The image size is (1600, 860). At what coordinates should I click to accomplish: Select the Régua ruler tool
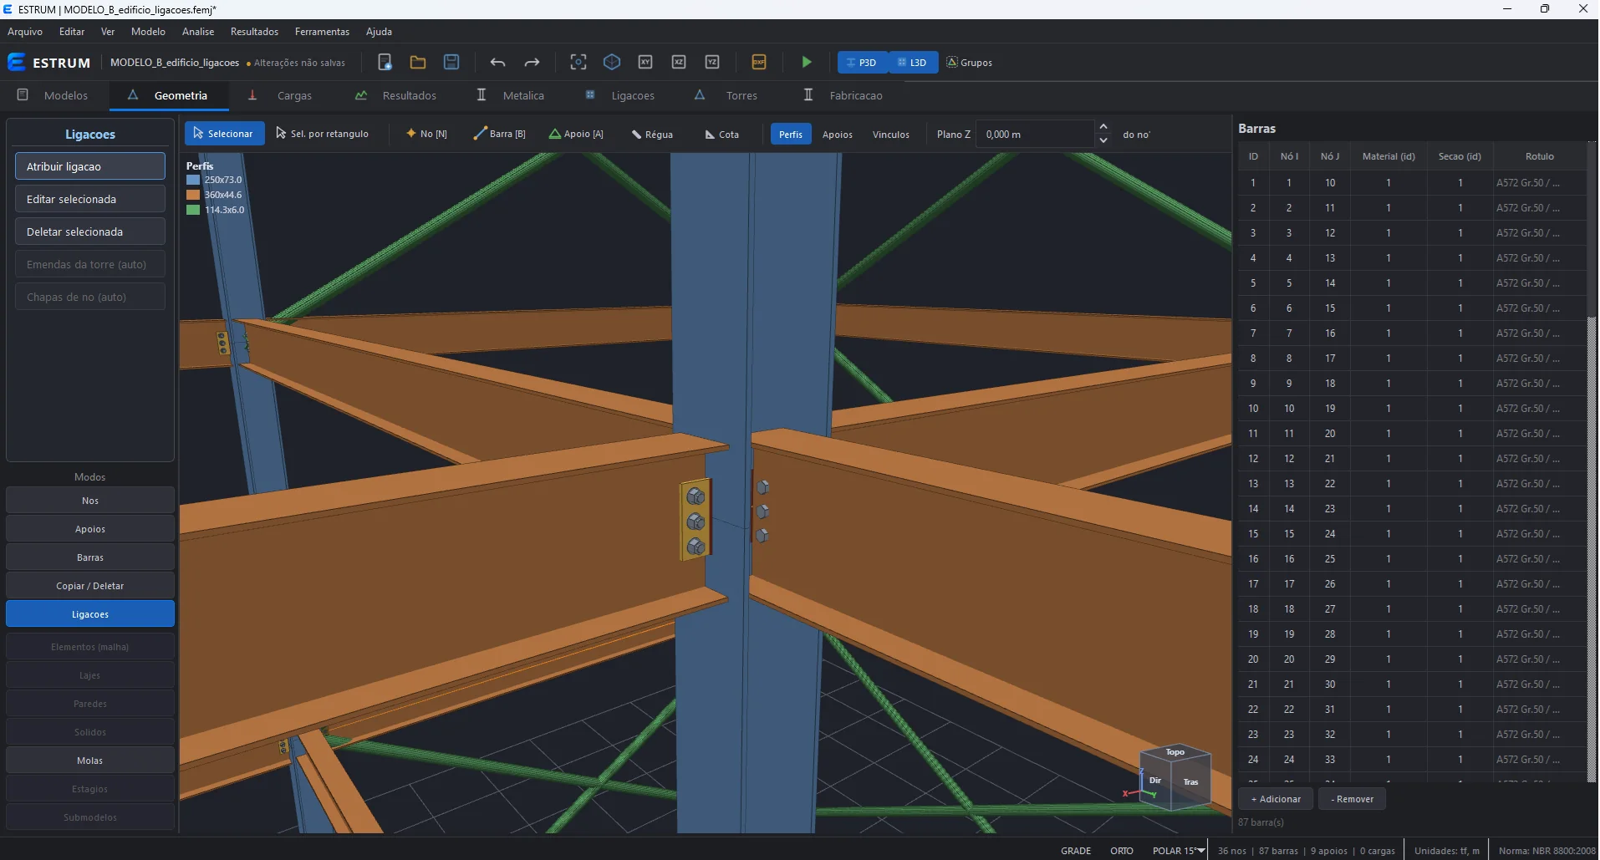point(652,135)
